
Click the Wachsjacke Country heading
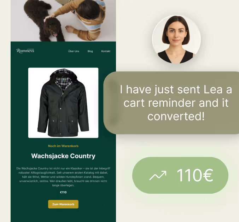(63, 156)
